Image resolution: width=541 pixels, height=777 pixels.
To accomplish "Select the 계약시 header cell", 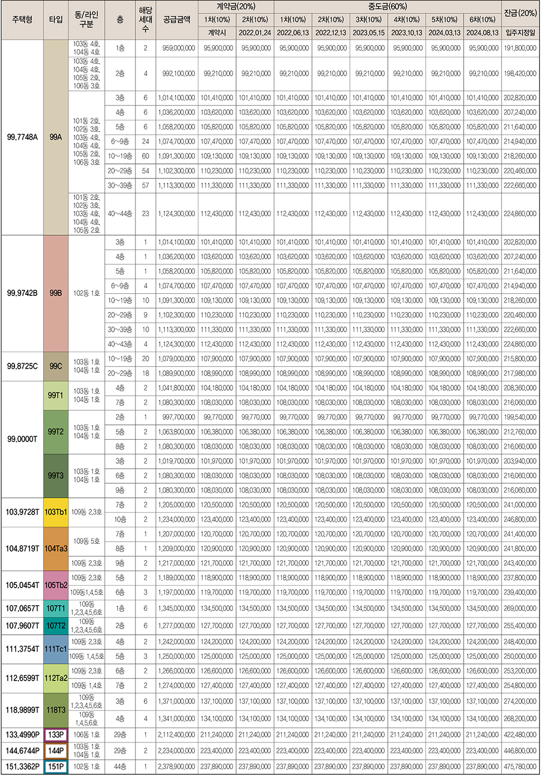I will point(217,33).
